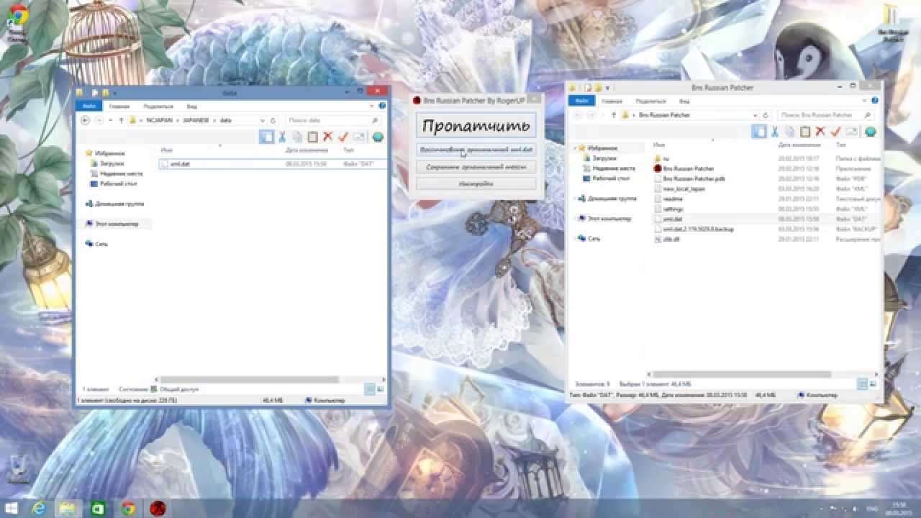Open Вид tab in Patcher folder window
This screenshot has width=921, height=518.
tap(684, 101)
